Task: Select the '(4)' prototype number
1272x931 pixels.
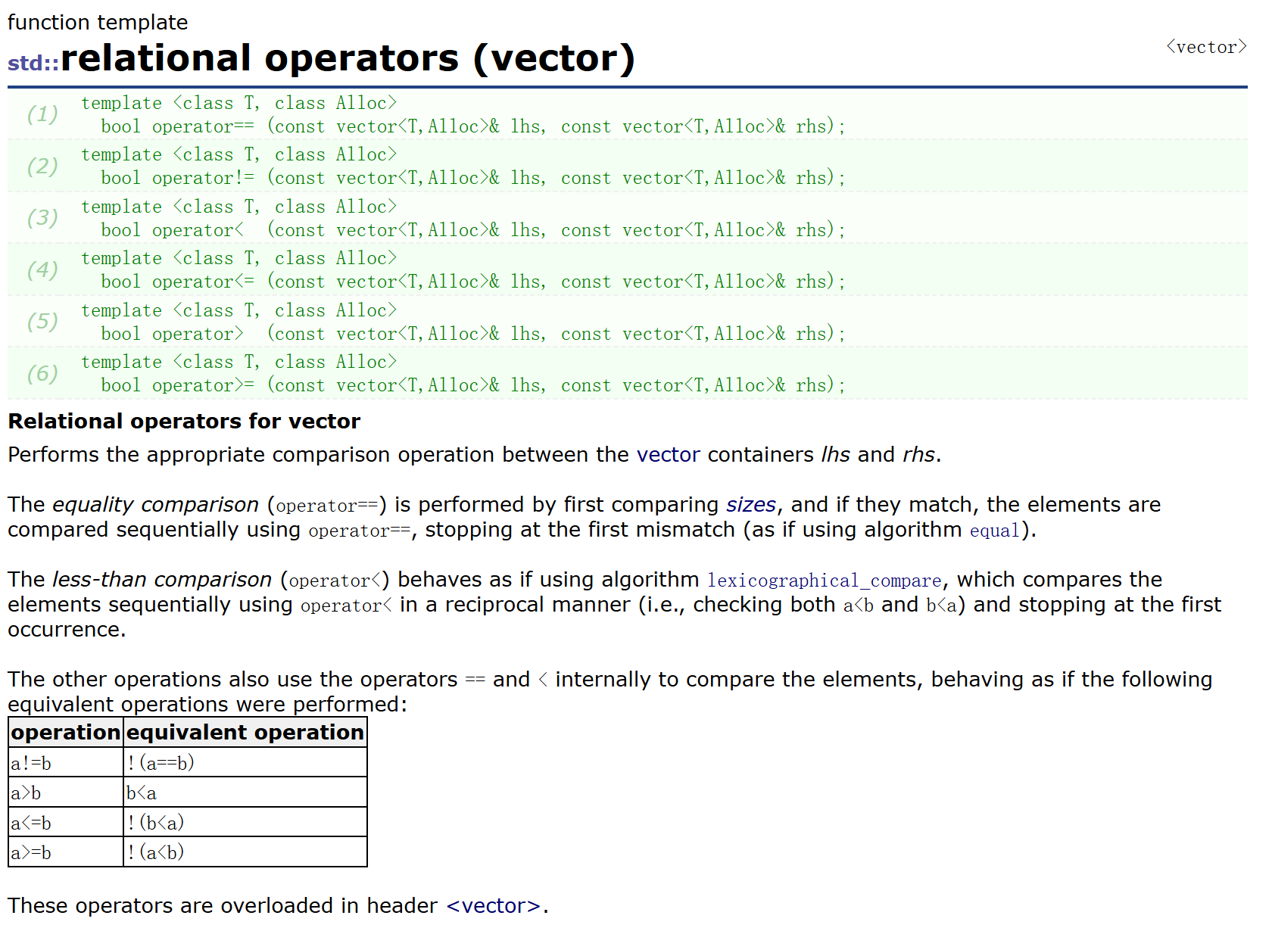Action: click(43, 269)
